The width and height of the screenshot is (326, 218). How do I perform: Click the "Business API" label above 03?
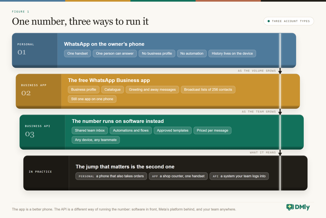(38, 126)
